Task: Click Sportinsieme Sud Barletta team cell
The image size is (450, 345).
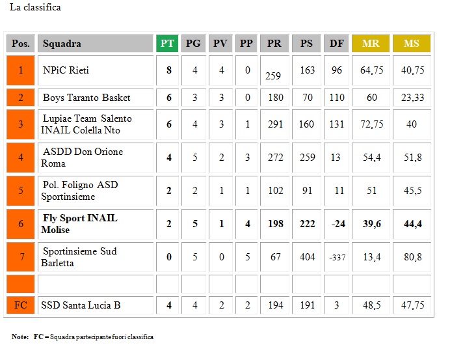Action: tap(96, 257)
